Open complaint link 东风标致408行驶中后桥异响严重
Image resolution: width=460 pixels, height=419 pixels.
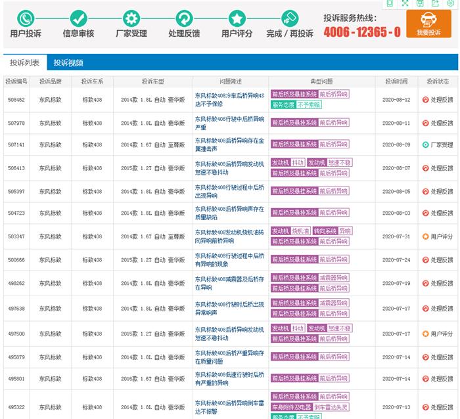click(229, 123)
